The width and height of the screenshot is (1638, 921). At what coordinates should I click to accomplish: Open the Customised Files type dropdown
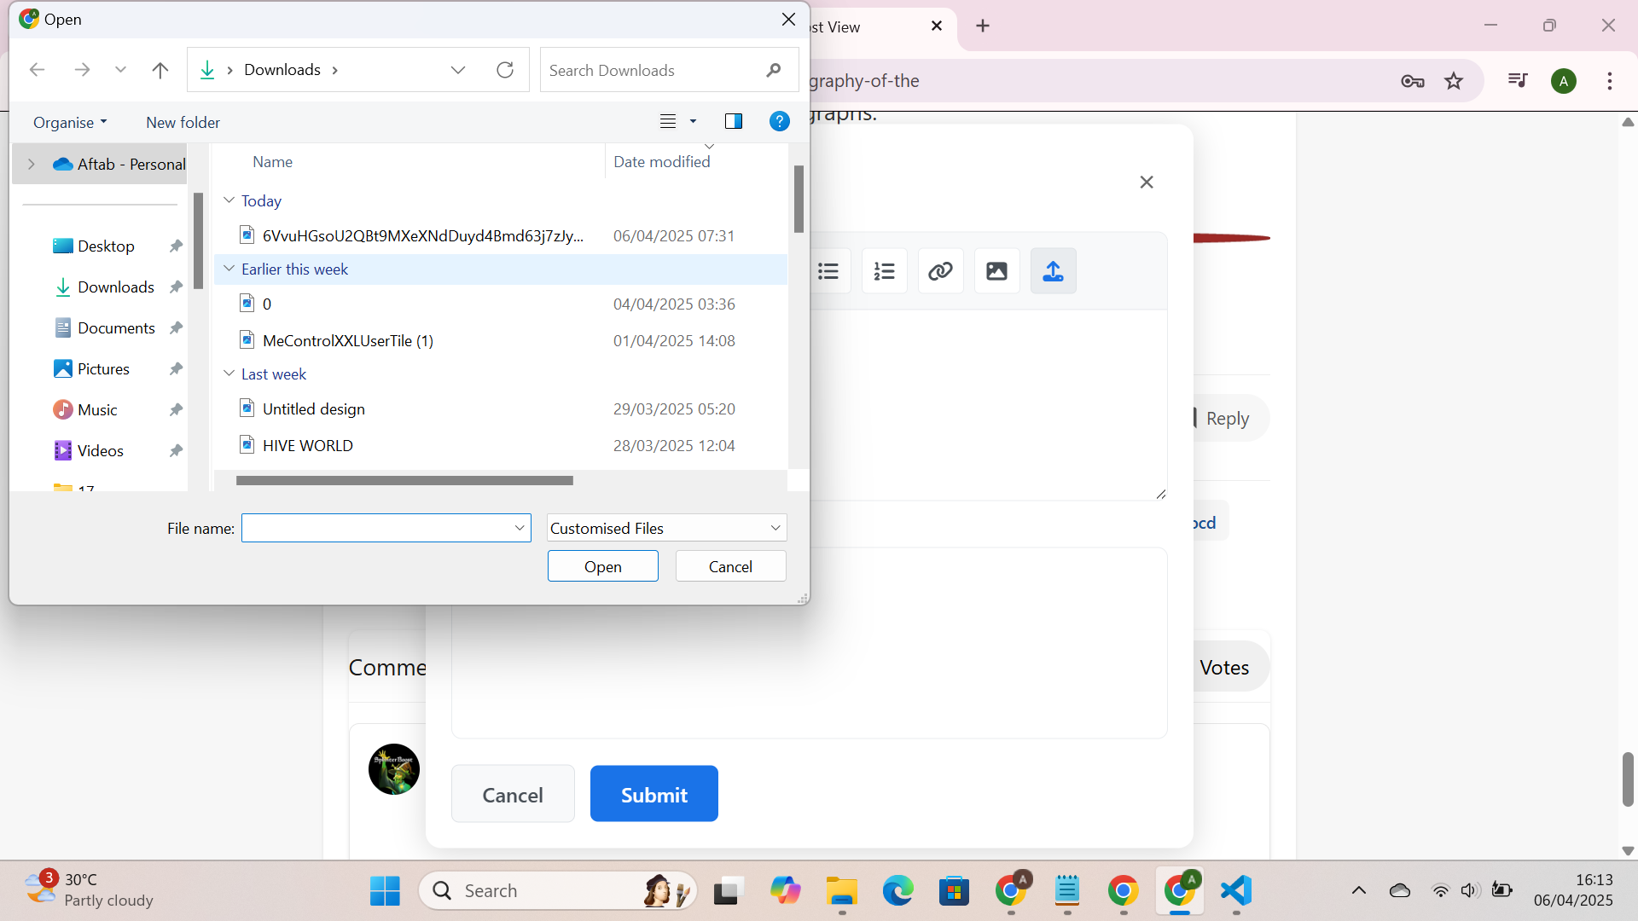point(666,528)
